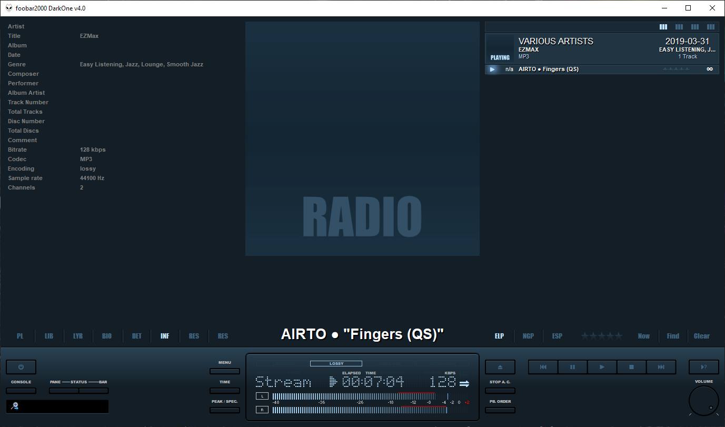The width and height of the screenshot is (725, 427).
Task: Select the second playlist layout icon
Action: click(x=679, y=27)
